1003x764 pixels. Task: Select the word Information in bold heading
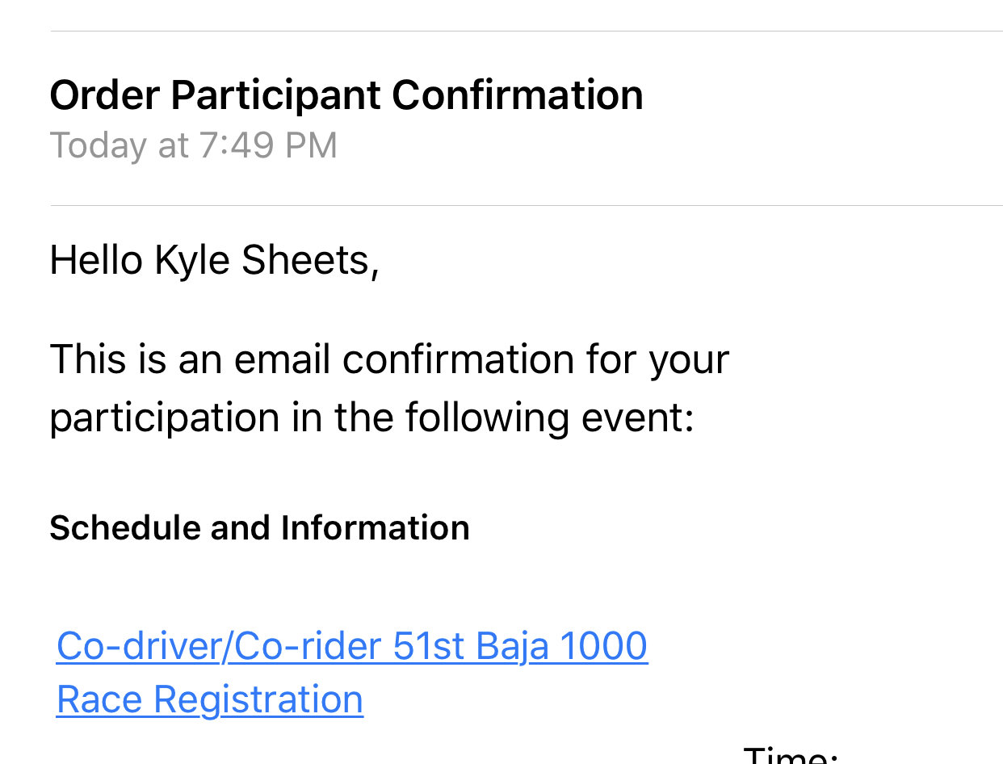pyautogui.click(x=376, y=528)
